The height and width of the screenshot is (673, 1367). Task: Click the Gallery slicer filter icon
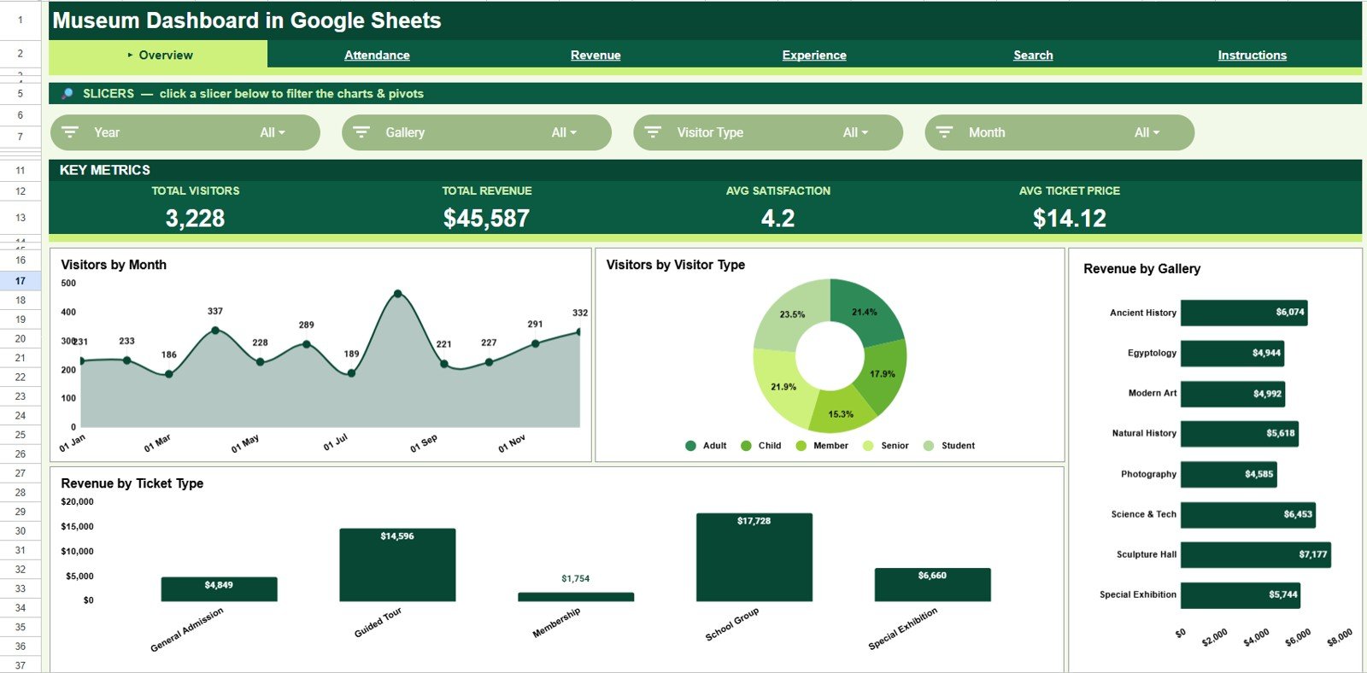pyautogui.click(x=361, y=132)
